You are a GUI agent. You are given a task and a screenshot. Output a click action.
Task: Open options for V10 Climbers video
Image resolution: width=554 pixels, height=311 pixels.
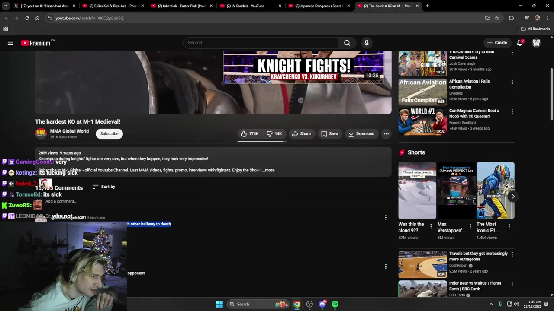pos(512,53)
